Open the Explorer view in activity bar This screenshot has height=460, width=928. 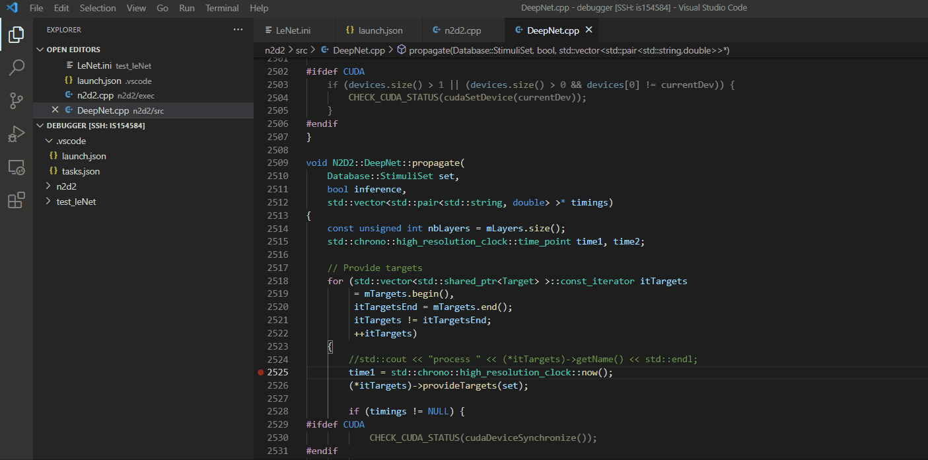tap(17, 34)
